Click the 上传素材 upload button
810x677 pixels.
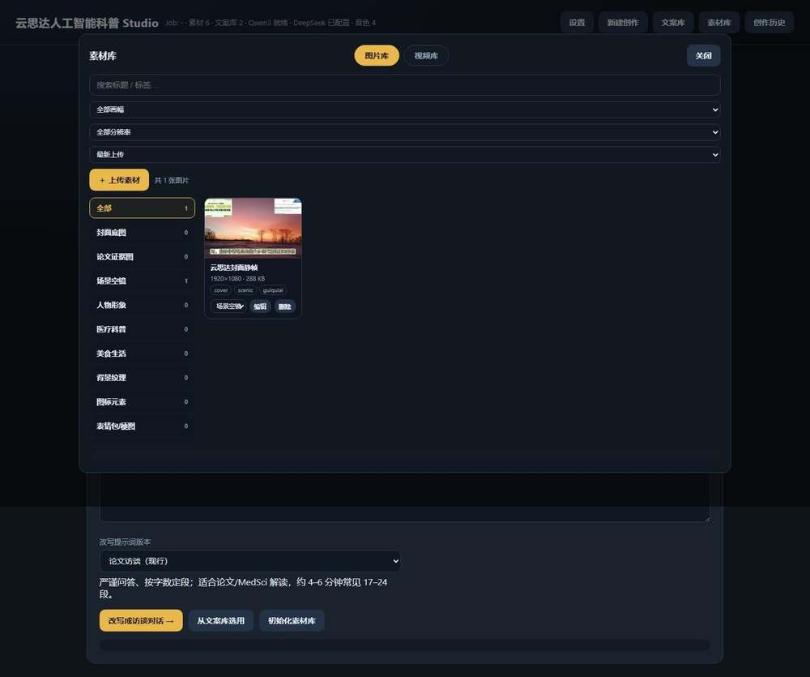click(x=119, y=180)
